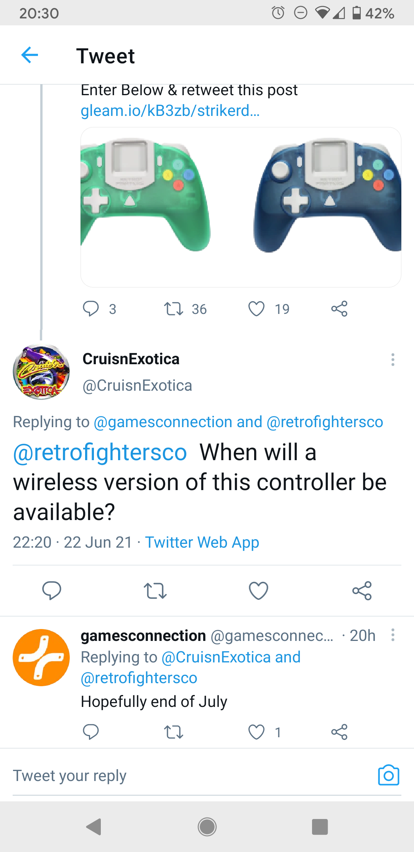Screen dimensions: 414x852
Task: Reply to CruisnExotica's main tweet
Action: tap(52, 590)
